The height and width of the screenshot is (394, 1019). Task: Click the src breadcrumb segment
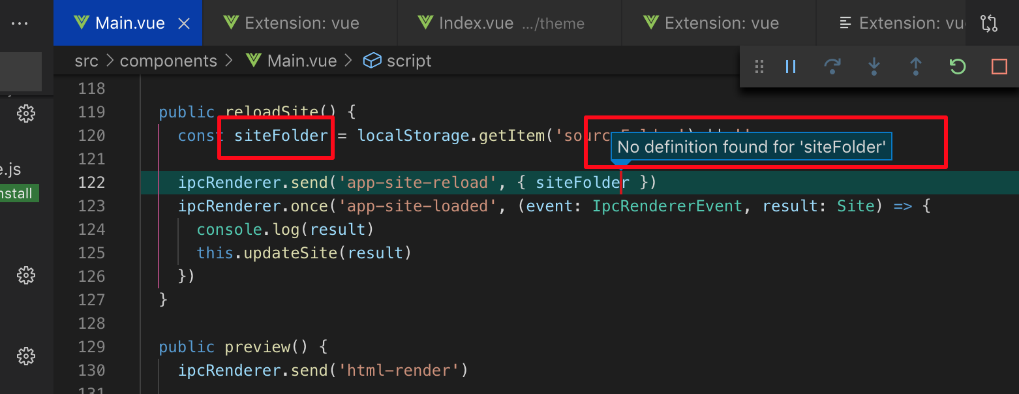pyautogui.click(x=86, y=61)
